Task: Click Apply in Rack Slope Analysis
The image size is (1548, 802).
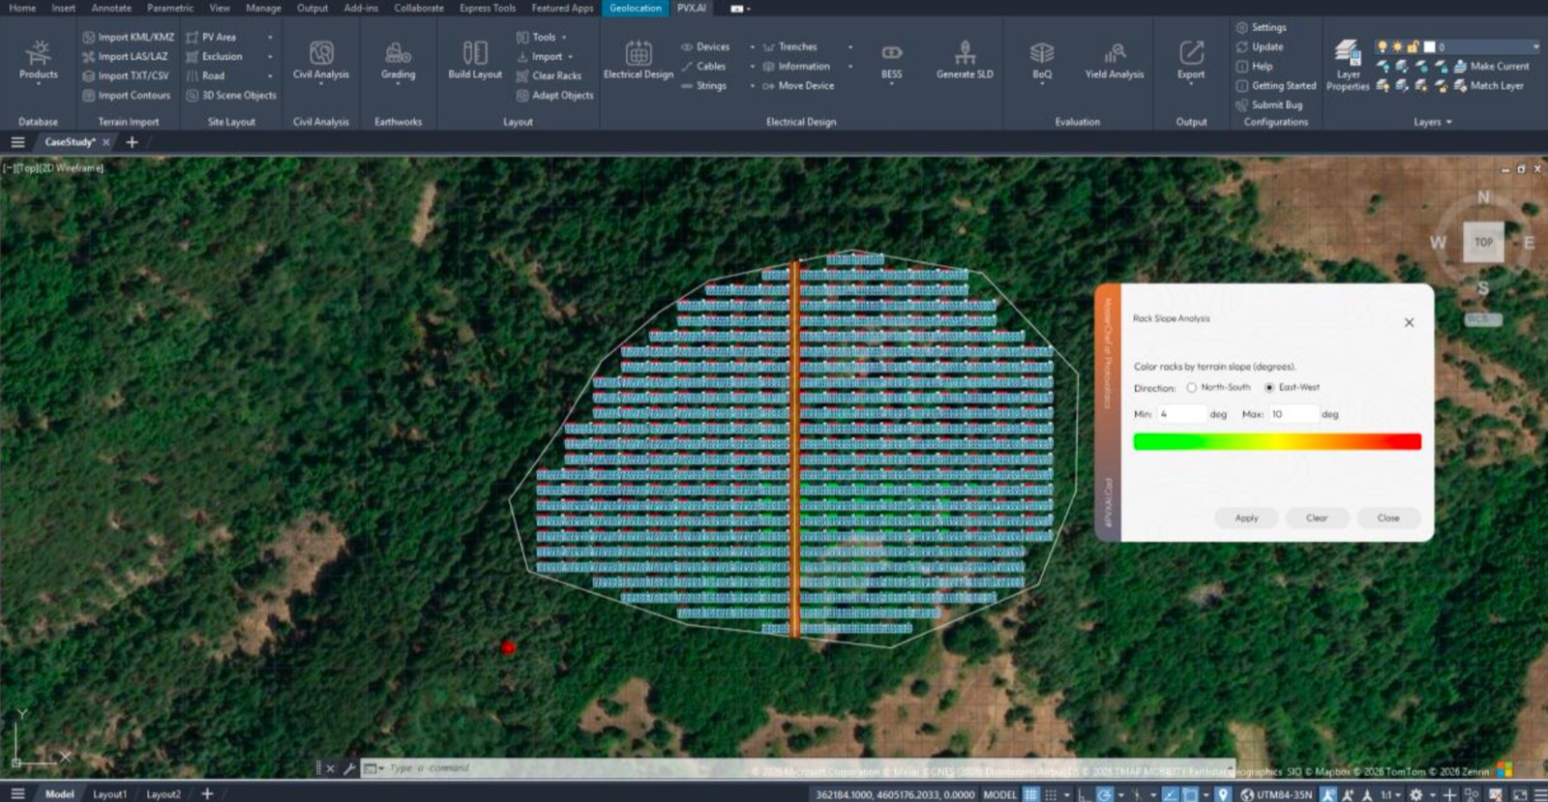Action: tap(1246, 518)
